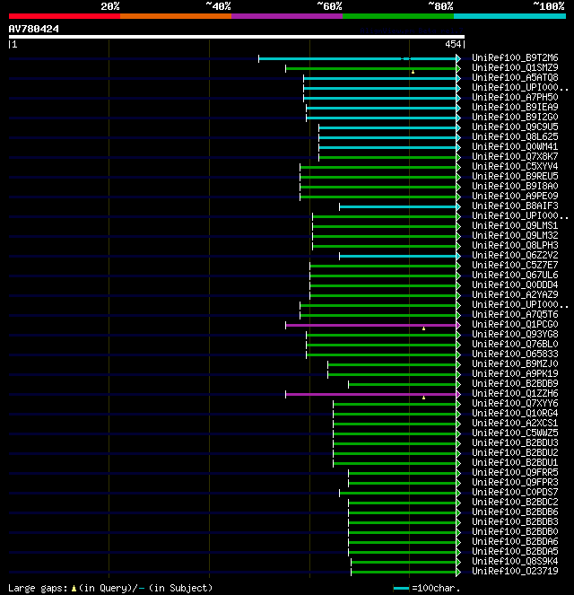
Task: Click the UniRef100_B9MZJ0 label
Action: tap(515, 363)
